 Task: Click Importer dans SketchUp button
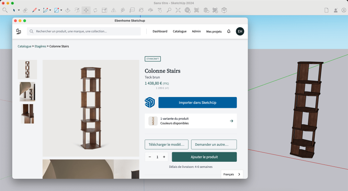pyautogui.click(x=198, y=102)
